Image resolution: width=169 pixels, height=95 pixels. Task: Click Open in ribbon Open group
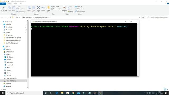click(x=70, y=7)
